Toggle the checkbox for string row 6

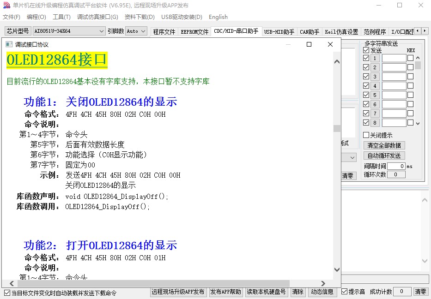click(366, 104)
